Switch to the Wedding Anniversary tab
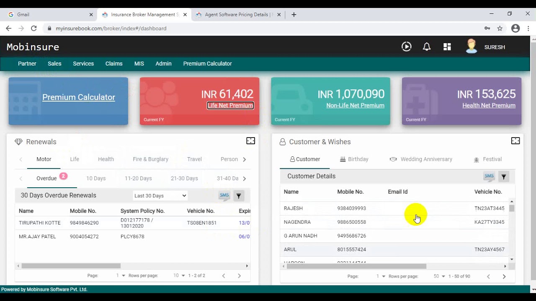 (x=421, y=159)
